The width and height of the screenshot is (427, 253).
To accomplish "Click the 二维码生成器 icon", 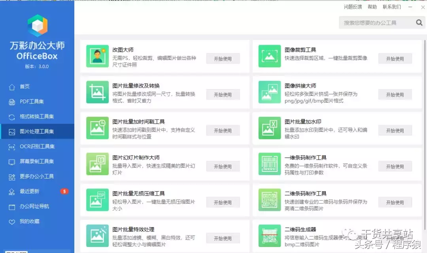I will click(270, 236).
